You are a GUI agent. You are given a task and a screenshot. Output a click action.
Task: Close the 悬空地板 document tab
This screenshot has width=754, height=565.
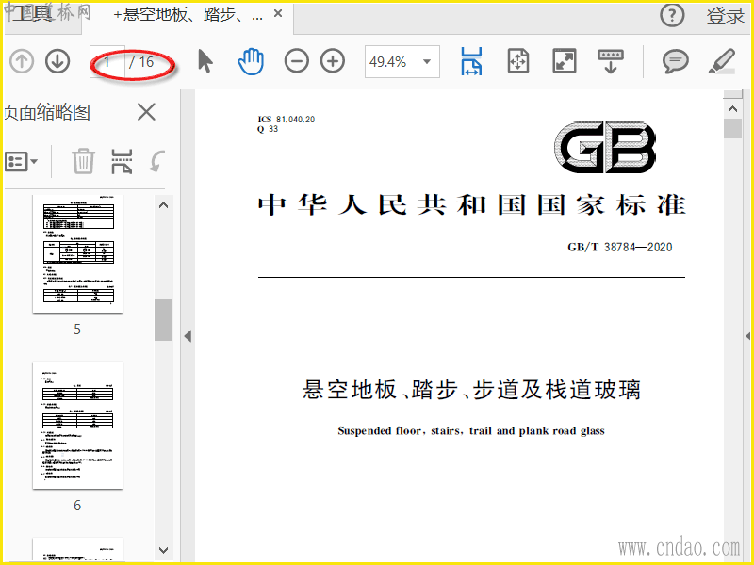pos(278,14)
